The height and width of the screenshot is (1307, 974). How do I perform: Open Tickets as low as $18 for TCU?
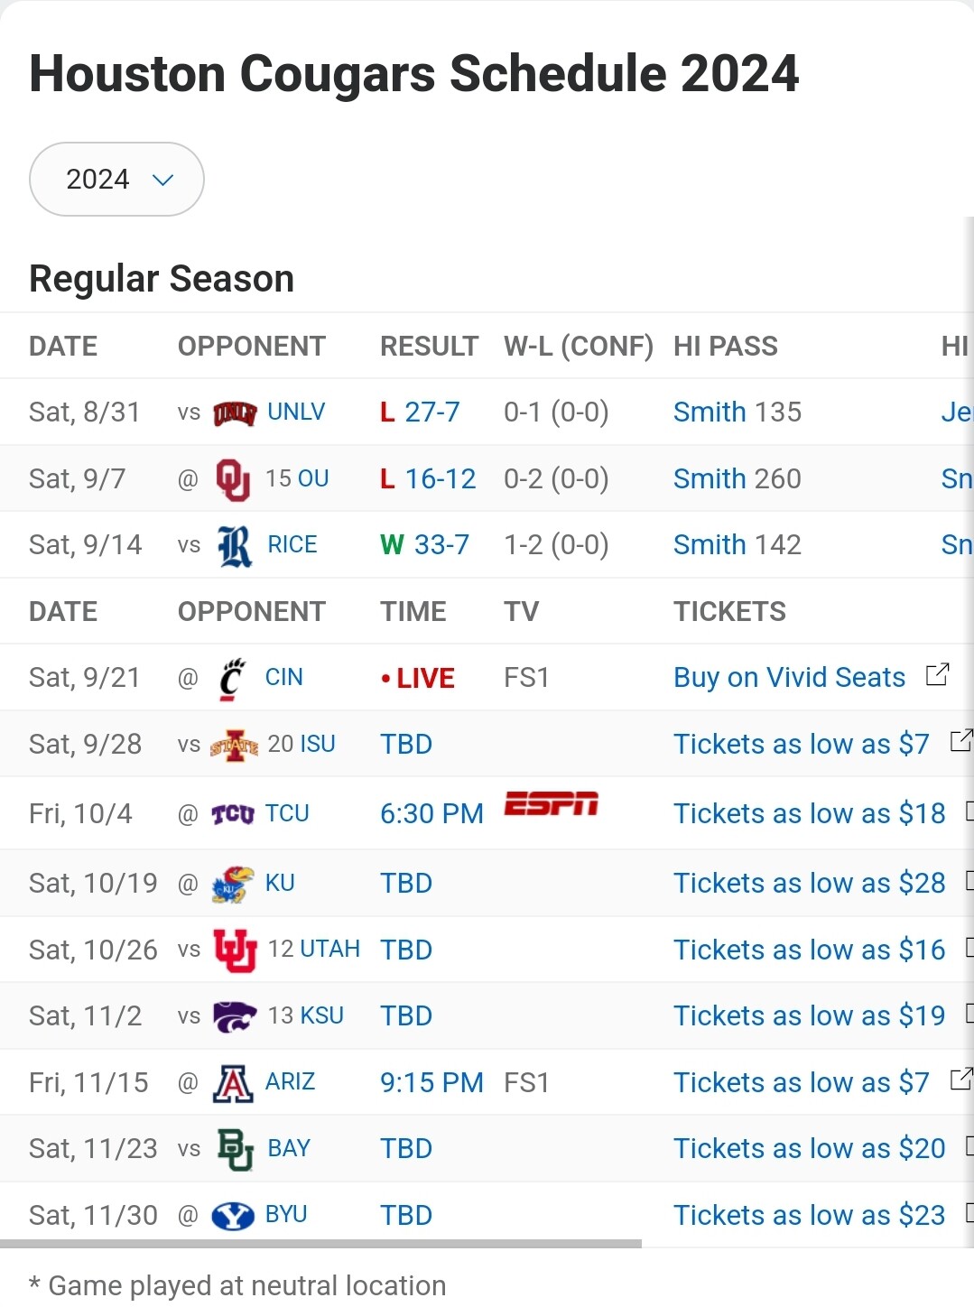[x=809, y=814]
